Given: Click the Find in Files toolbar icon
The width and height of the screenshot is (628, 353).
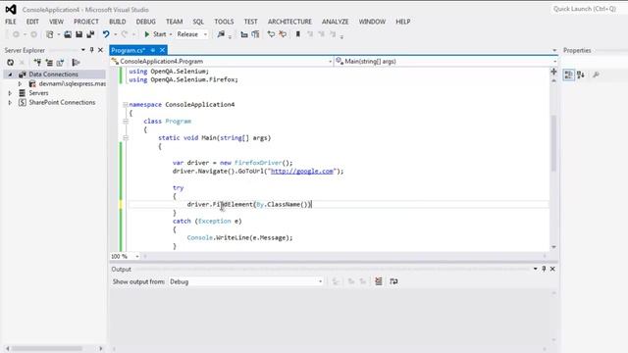Looking at the screenshot, I should pyautogui.click(x=221, y=34).
